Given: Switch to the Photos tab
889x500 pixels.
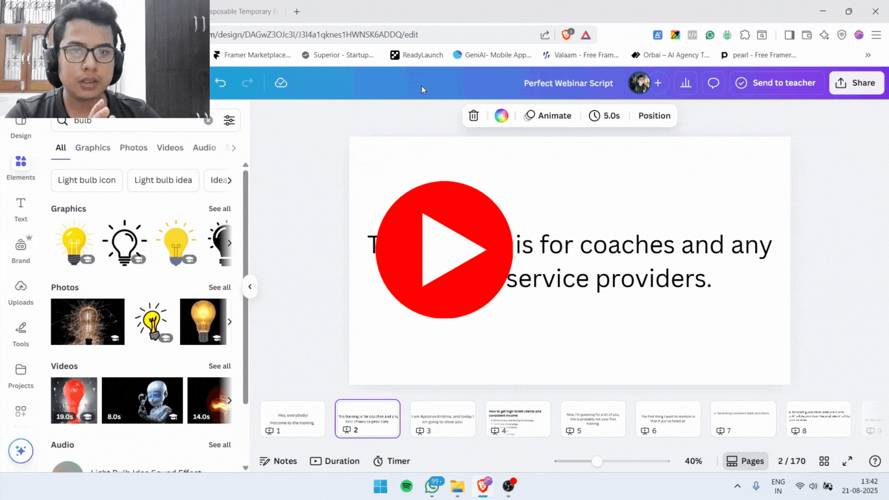Looking at the screenshot, I should (x=133, y=148).
